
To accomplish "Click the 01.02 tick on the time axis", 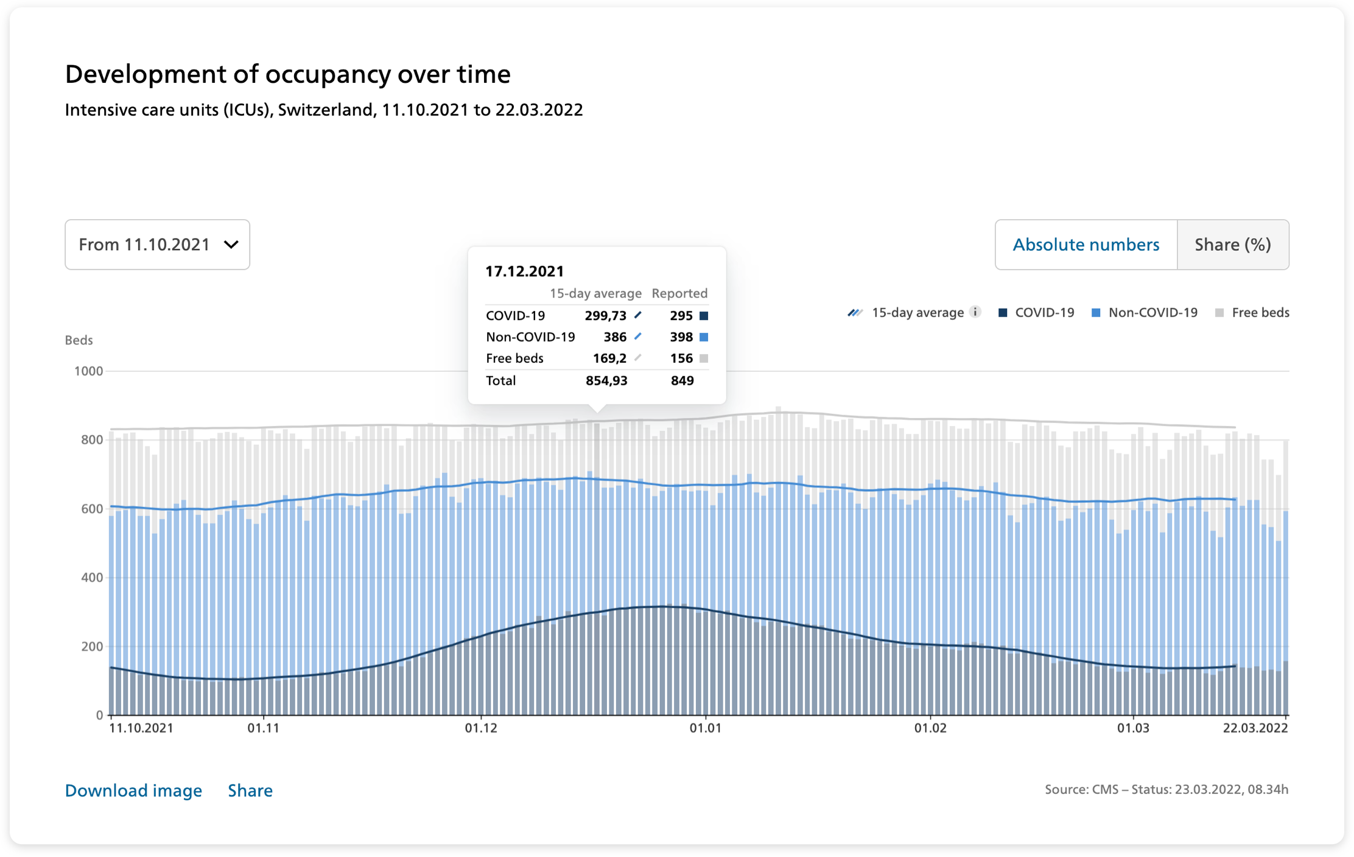I will tap(930, 728).
